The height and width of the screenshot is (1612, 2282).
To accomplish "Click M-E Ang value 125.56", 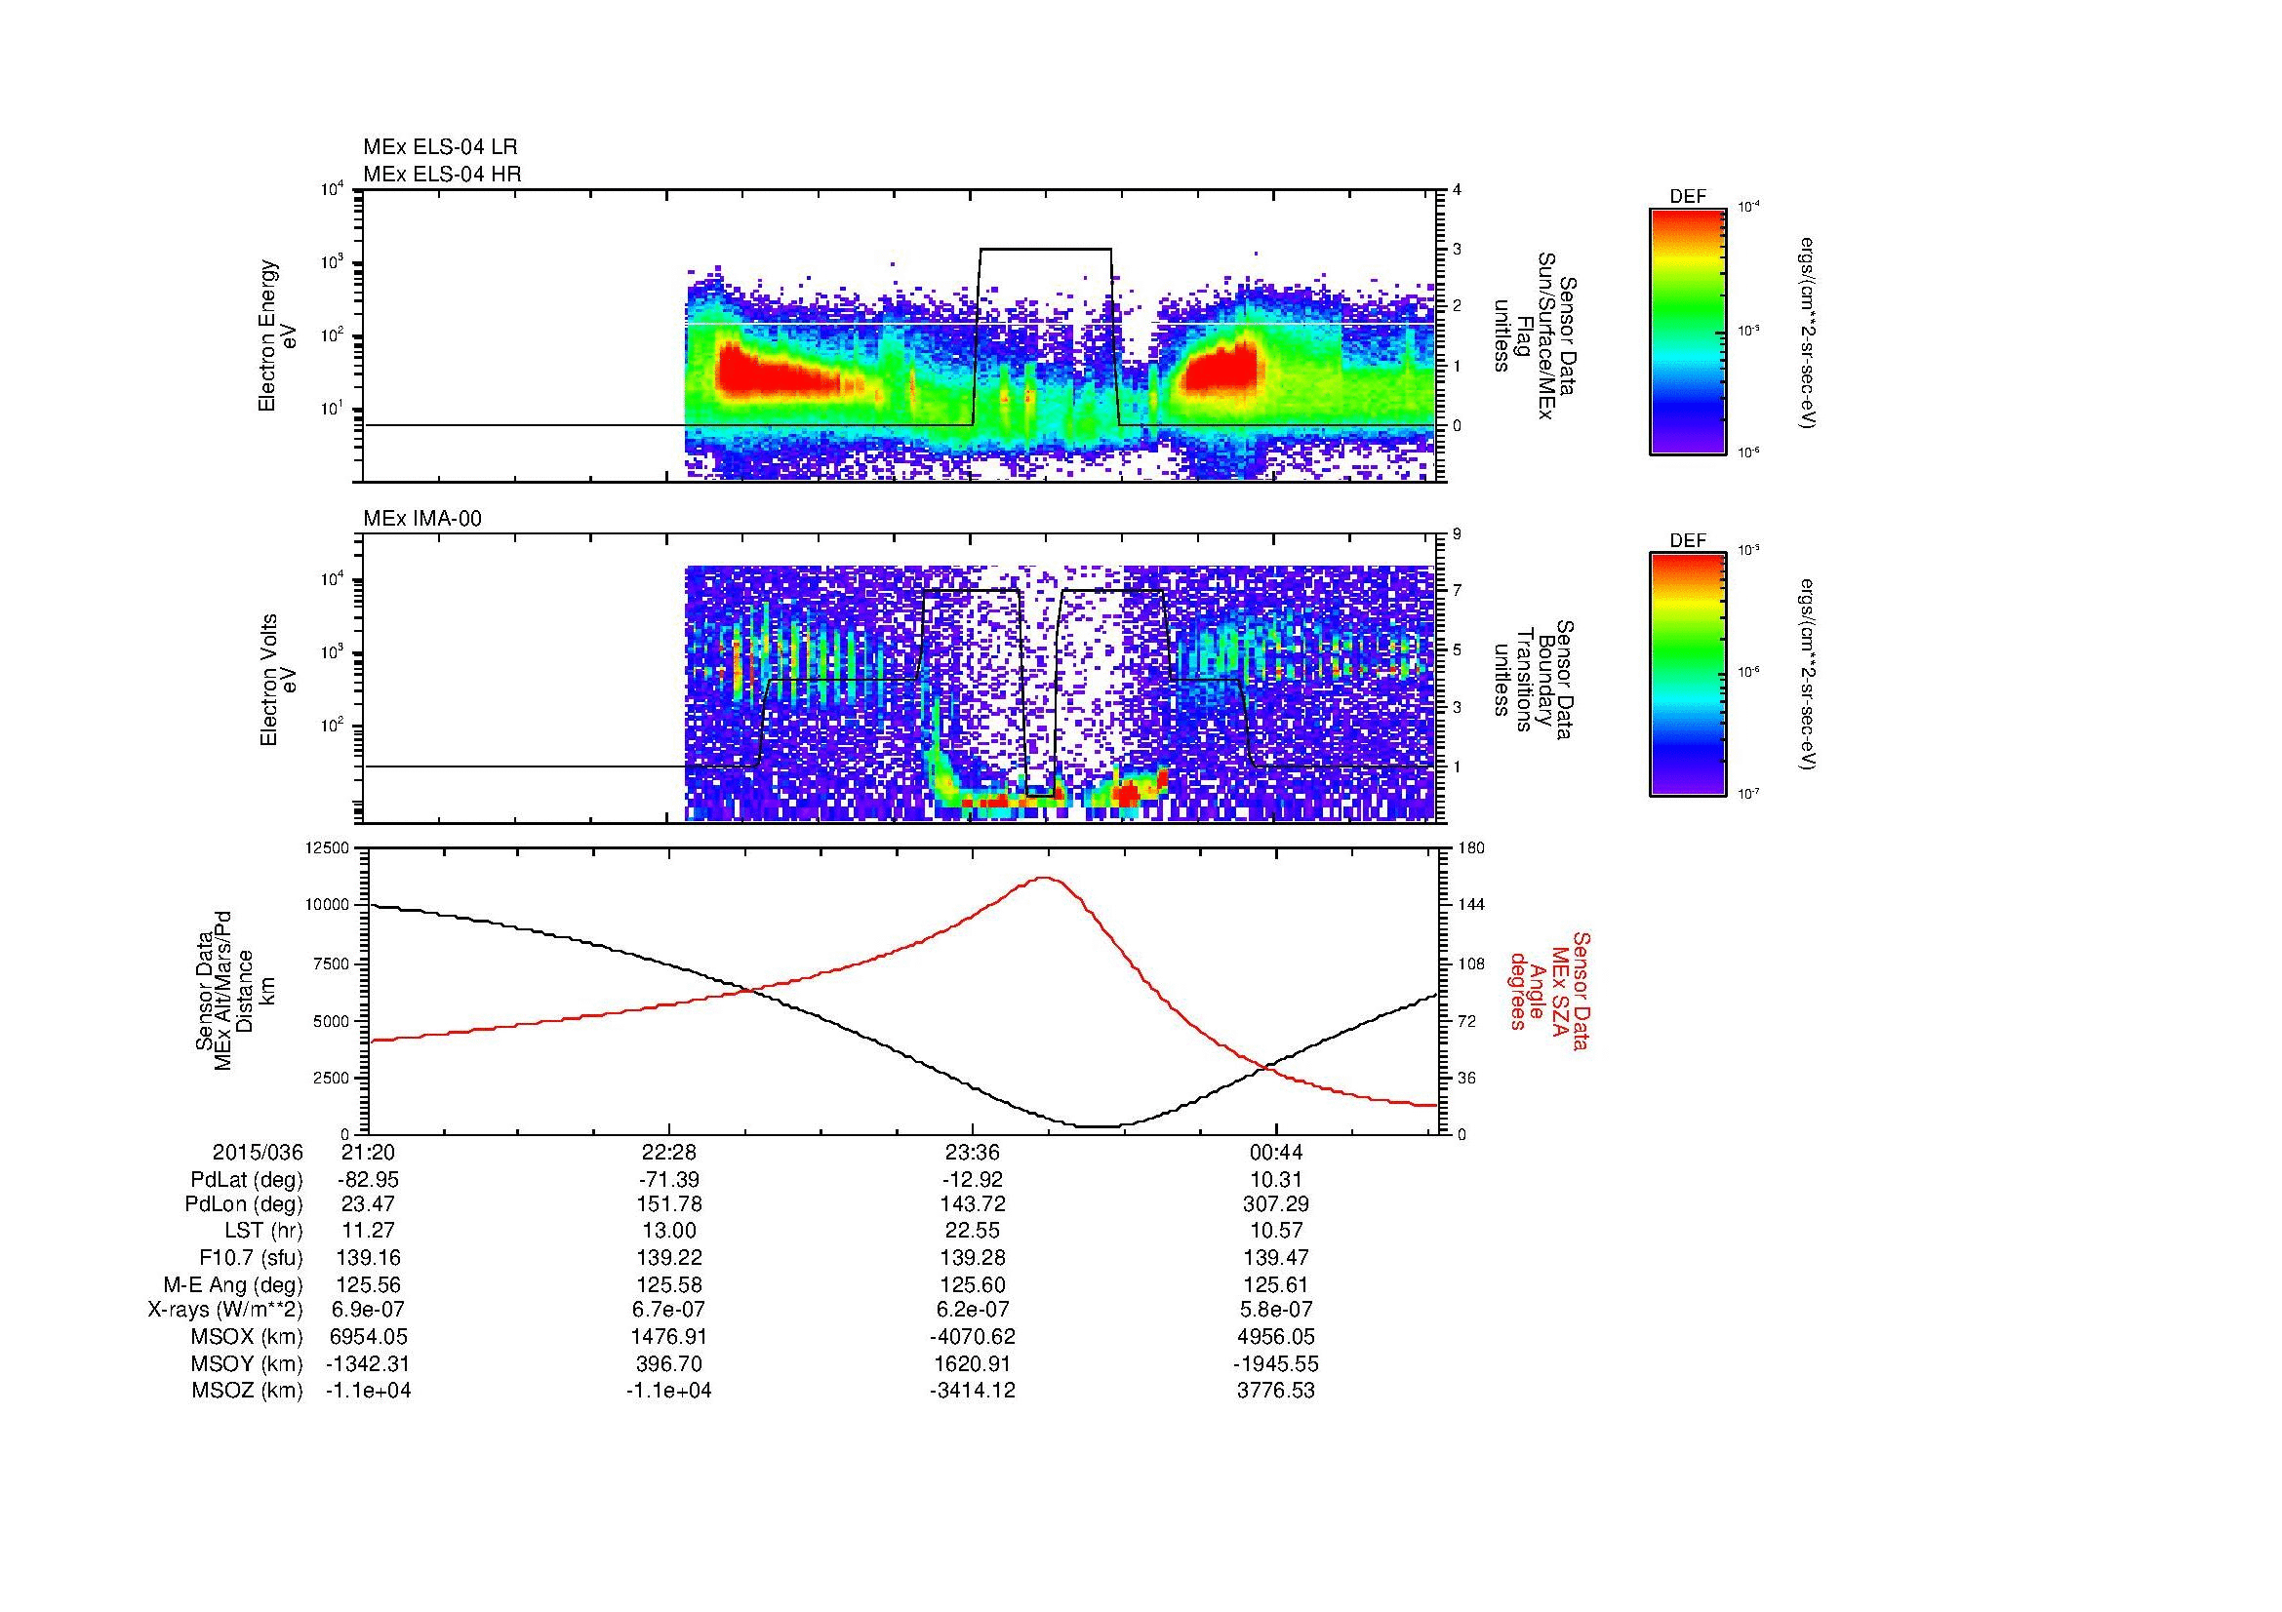I will click(x=368, y=1284).
